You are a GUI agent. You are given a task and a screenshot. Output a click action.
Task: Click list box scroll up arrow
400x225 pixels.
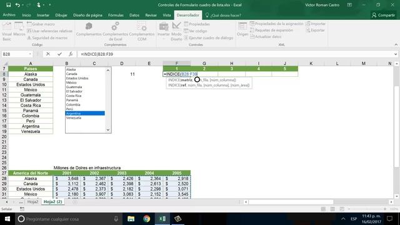click(108, 70)
